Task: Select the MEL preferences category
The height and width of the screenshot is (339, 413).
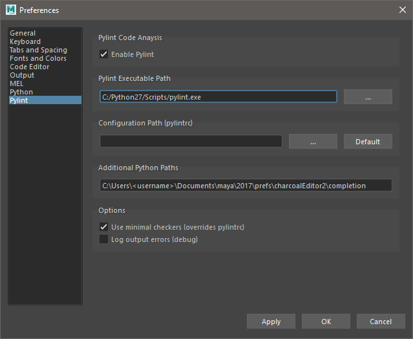Action: 17,83
